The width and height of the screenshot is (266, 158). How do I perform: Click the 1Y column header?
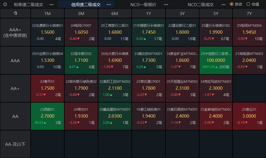click(149, 13)
